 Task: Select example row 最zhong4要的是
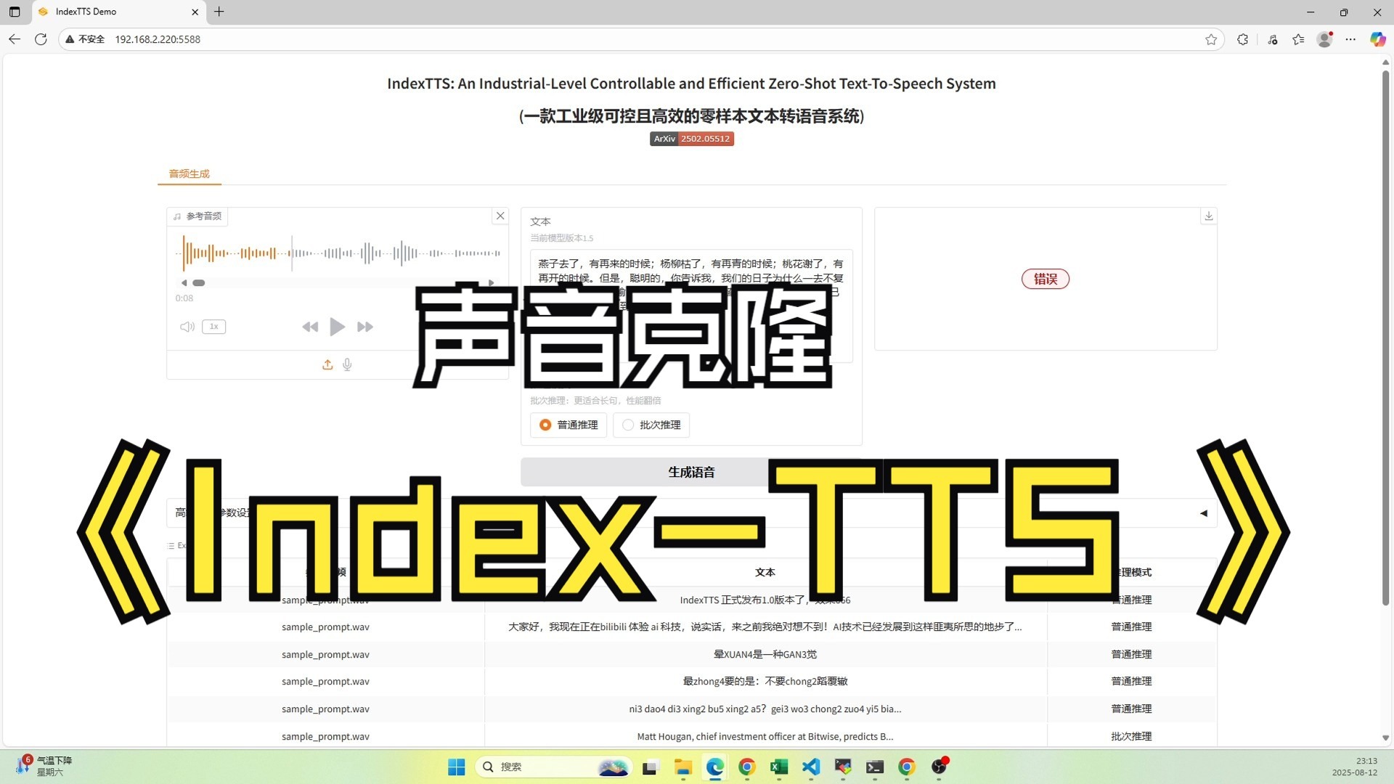point(691,681)
